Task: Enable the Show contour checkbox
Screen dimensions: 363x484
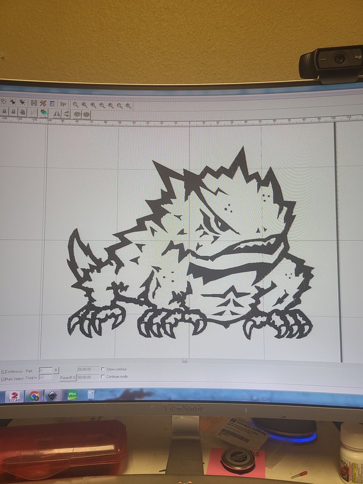Action: click(x=103, y=369)
